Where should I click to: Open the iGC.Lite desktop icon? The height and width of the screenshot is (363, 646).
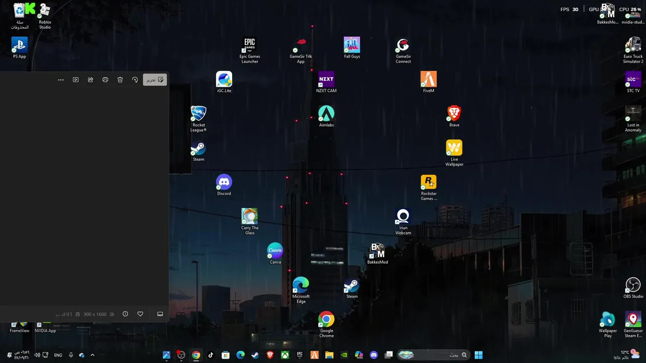coord(224,82)
